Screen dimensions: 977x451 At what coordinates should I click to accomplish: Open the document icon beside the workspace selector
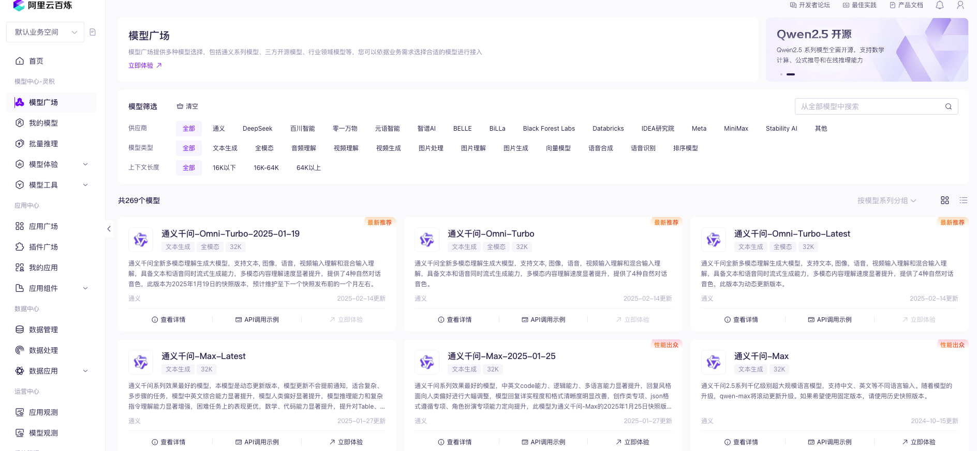pos(93,32)
